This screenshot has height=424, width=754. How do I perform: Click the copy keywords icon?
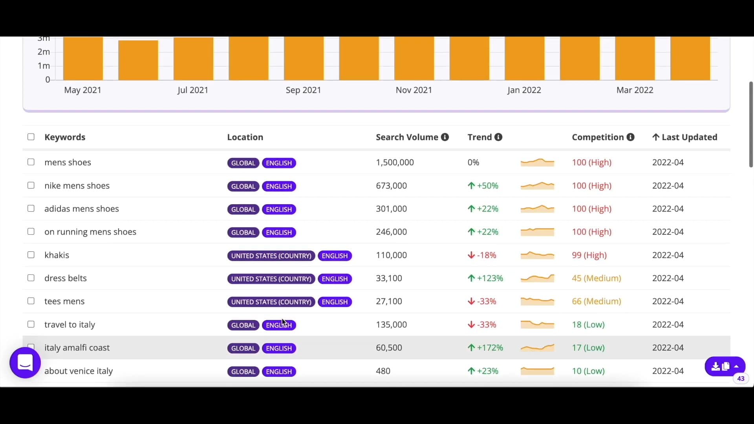point(726,366)
